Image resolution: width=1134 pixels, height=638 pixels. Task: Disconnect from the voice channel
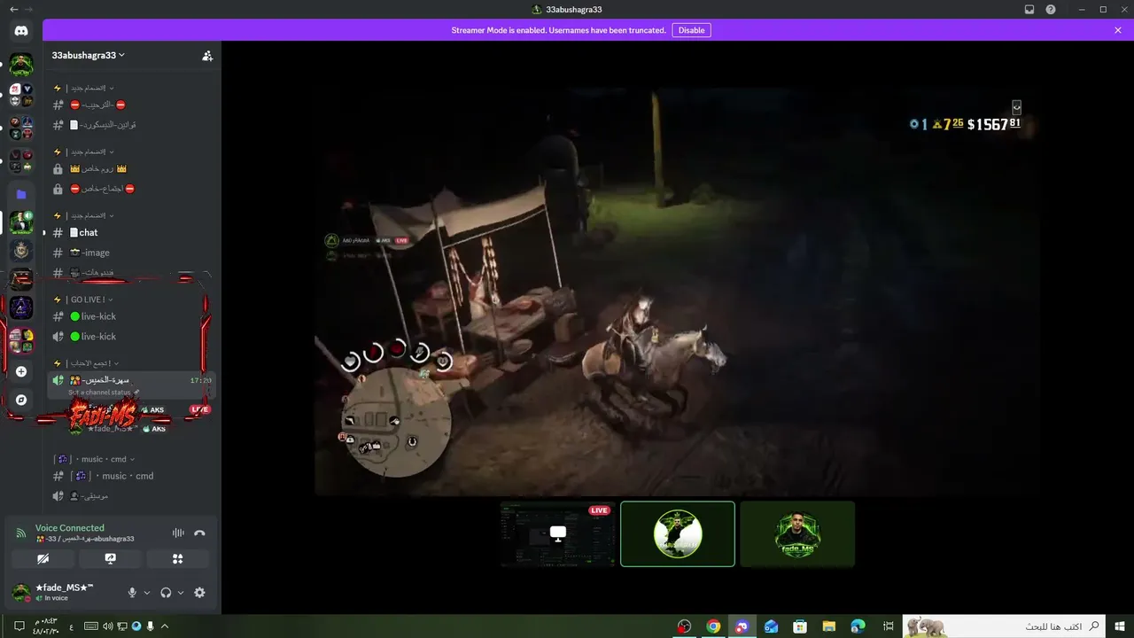point(199,533)
